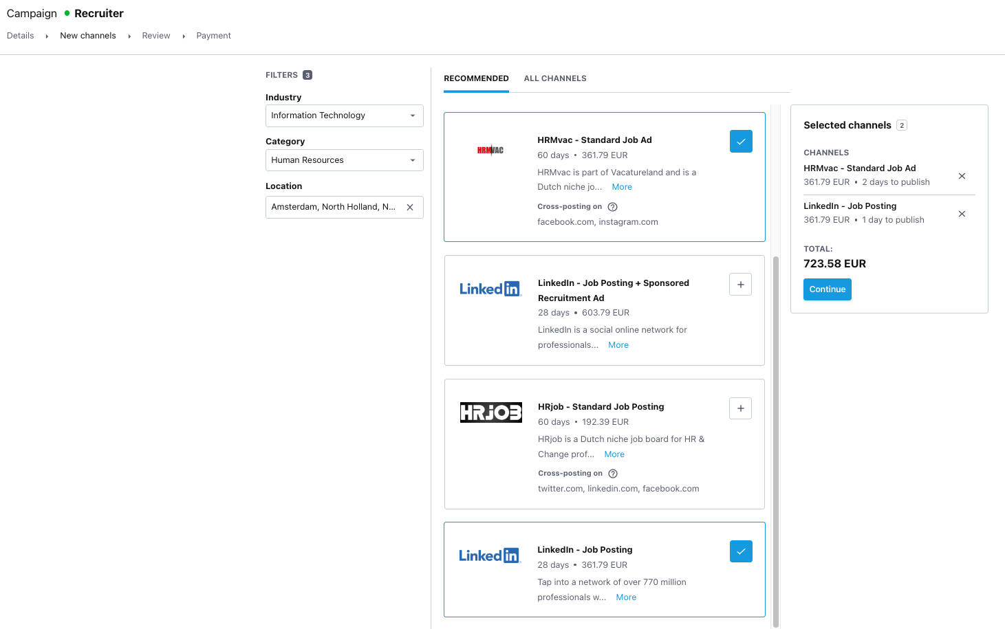Open the Category dropdown
This screenshot has height=629, width=1005.
point(344,159)
